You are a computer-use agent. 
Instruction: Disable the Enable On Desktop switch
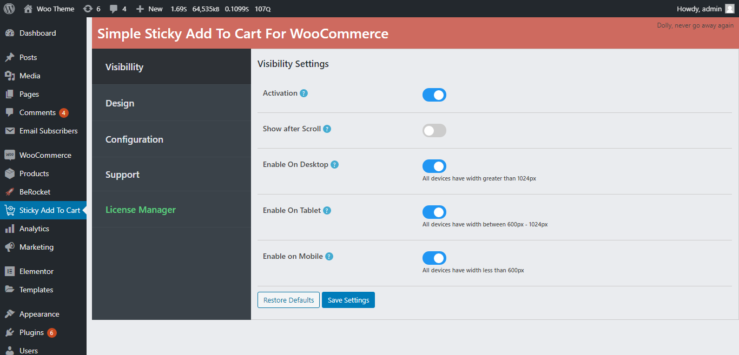[x=434, y=166]
